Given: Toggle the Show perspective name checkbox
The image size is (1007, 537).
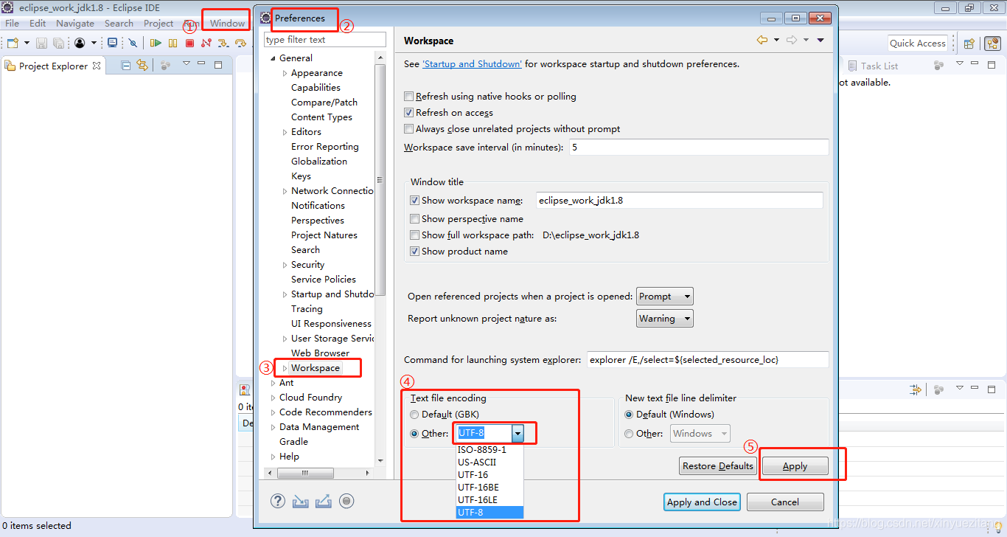Looking at the screenshot, I should pos(414,219).
